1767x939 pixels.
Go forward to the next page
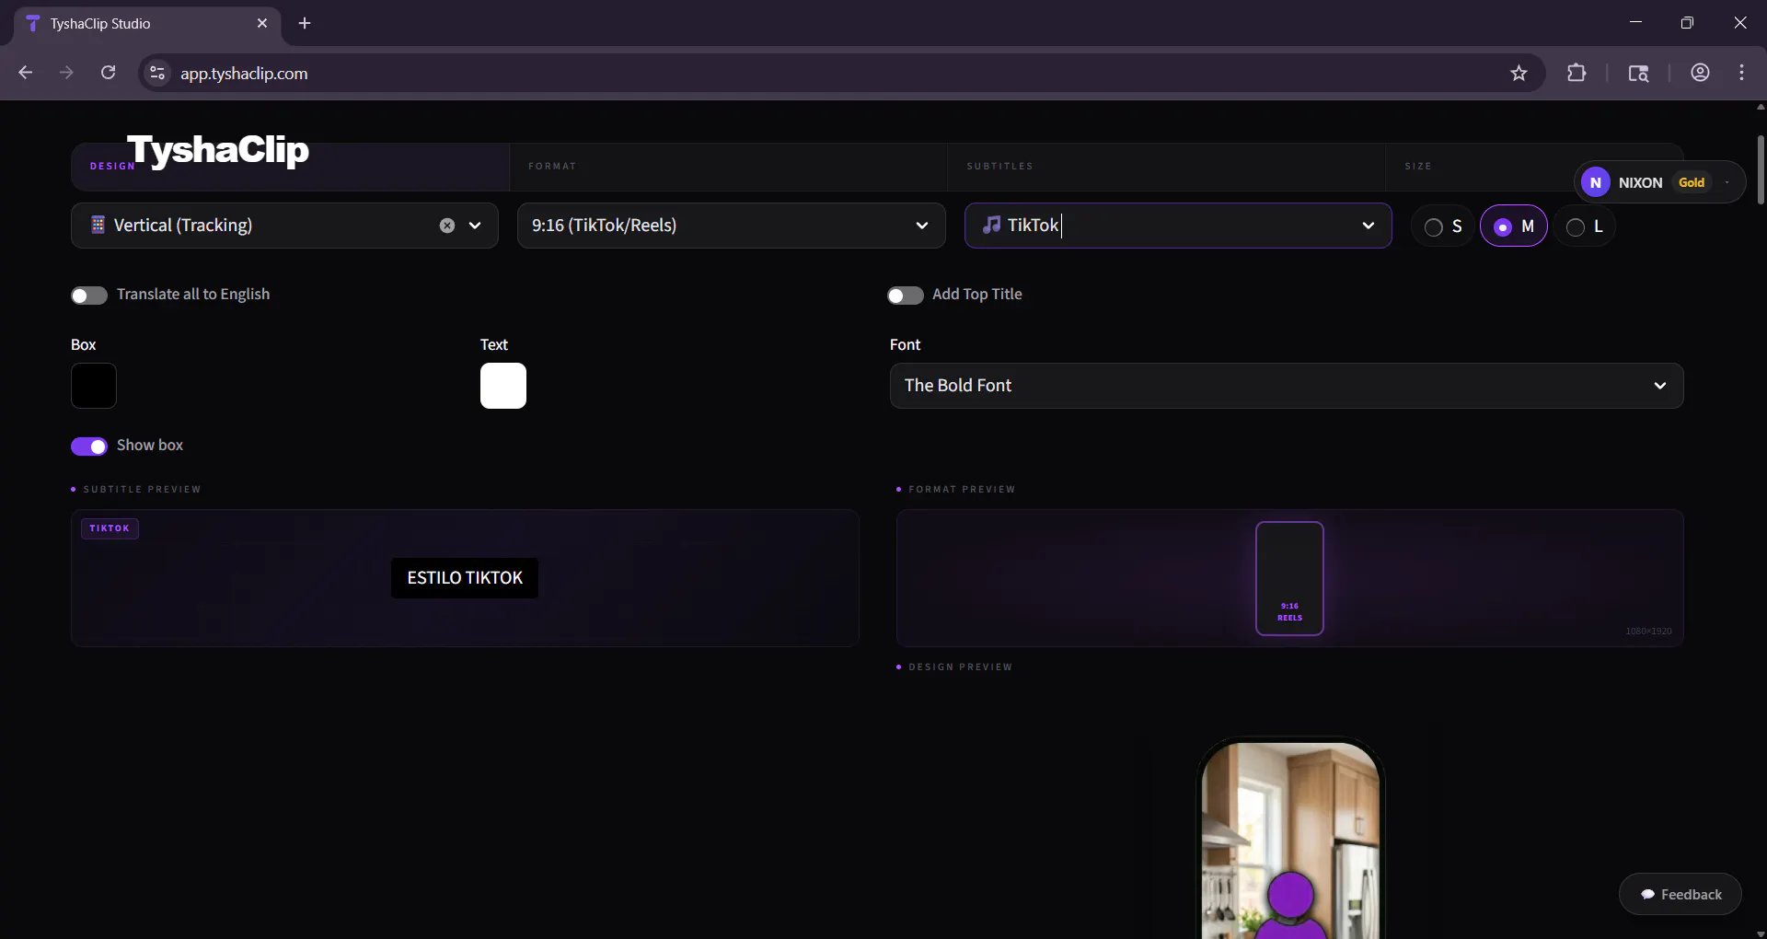click(x=66, y=74)
